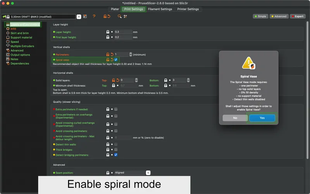Toggle the Detect thin walls checkbox

coord(116,144)
